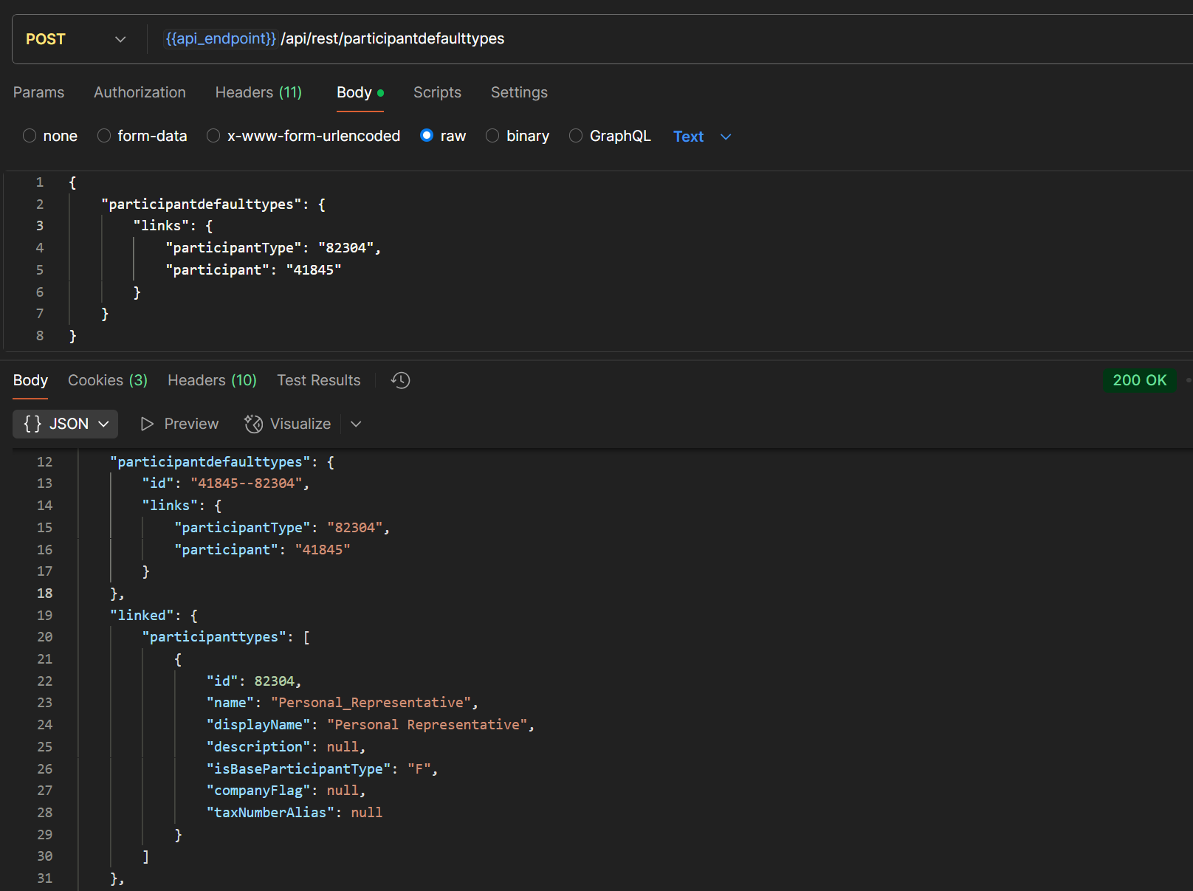Select the none body type radio
The width and height of the screenshot is (1193, 891).
click(30, 136)
